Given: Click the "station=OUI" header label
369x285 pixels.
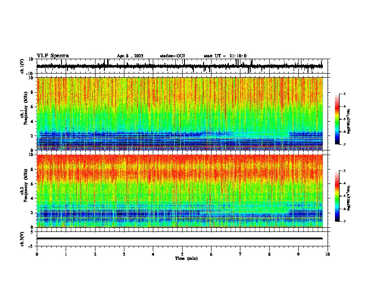Looking at the screenshot, I should pos(172,56).
